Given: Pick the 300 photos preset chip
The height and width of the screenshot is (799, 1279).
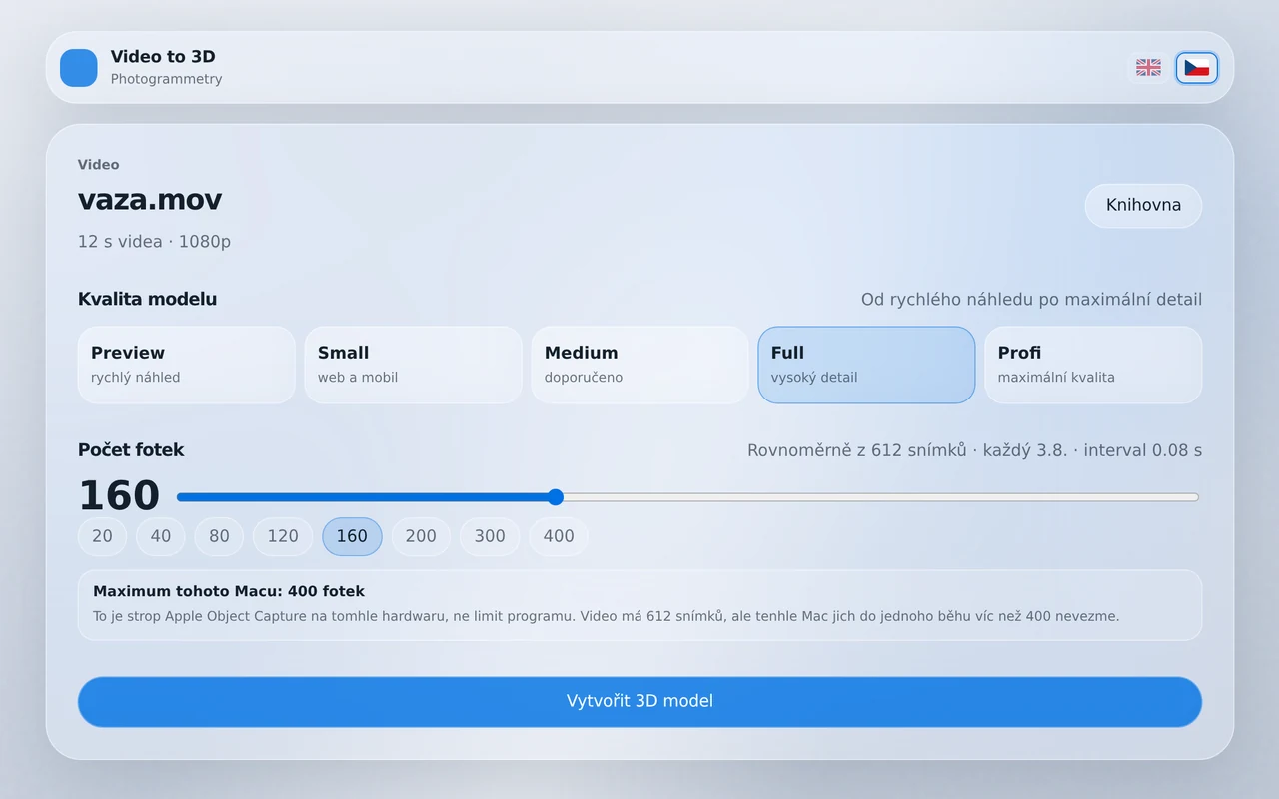Looking at the screenshot, I should tap(490, 536).
